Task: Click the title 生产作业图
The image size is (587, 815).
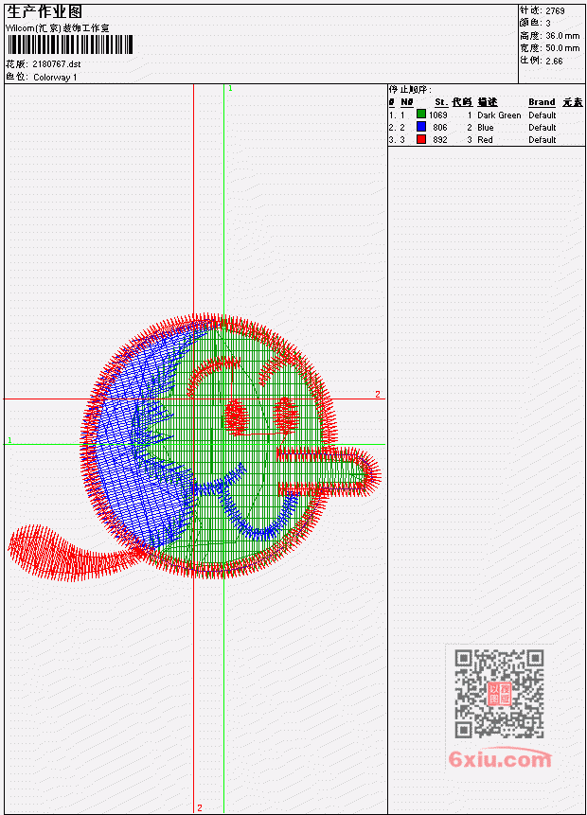Action: [x=44, y=12]
